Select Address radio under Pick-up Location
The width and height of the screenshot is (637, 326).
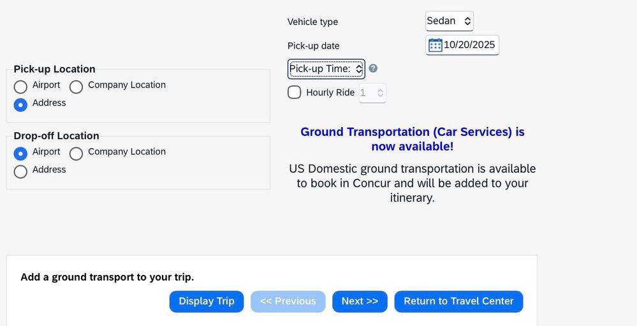(20, 104)
